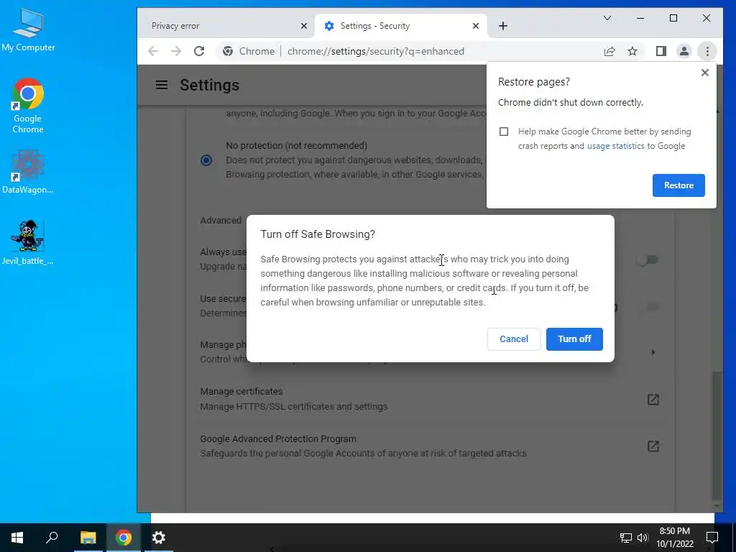Confirm by clicking Turn off button
736x552 pixels.
574,339
